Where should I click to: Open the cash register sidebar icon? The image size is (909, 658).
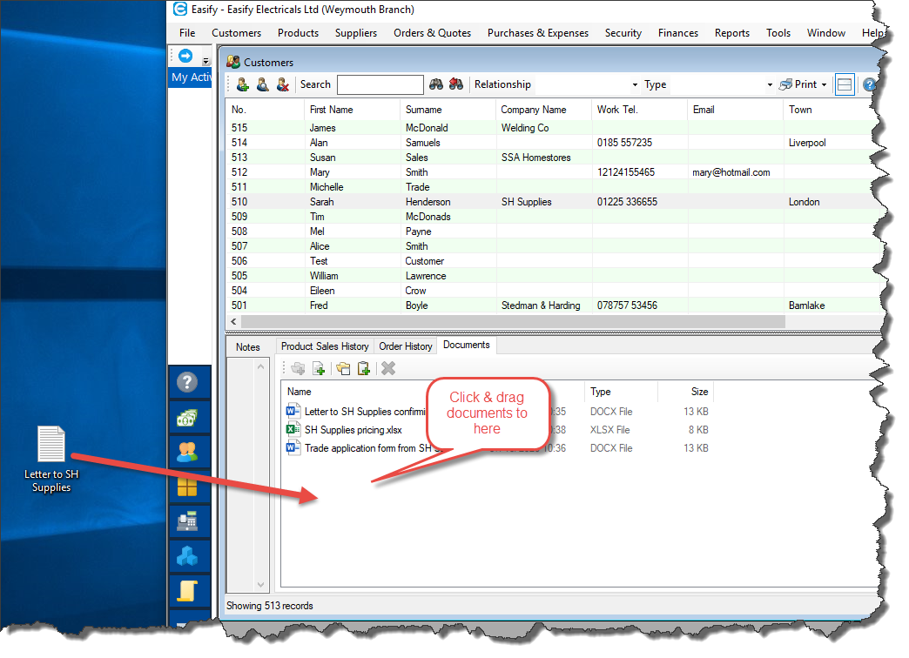click(187, 521)
